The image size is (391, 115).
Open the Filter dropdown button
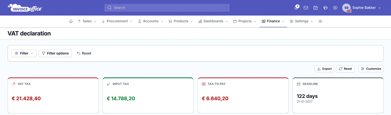point(24,53)
